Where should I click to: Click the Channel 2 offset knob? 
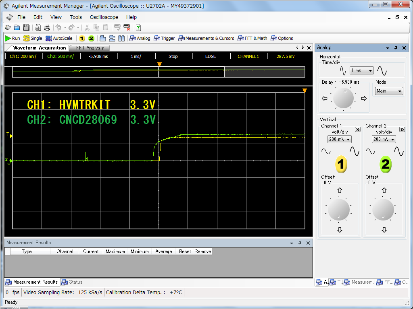coord(383,210)
